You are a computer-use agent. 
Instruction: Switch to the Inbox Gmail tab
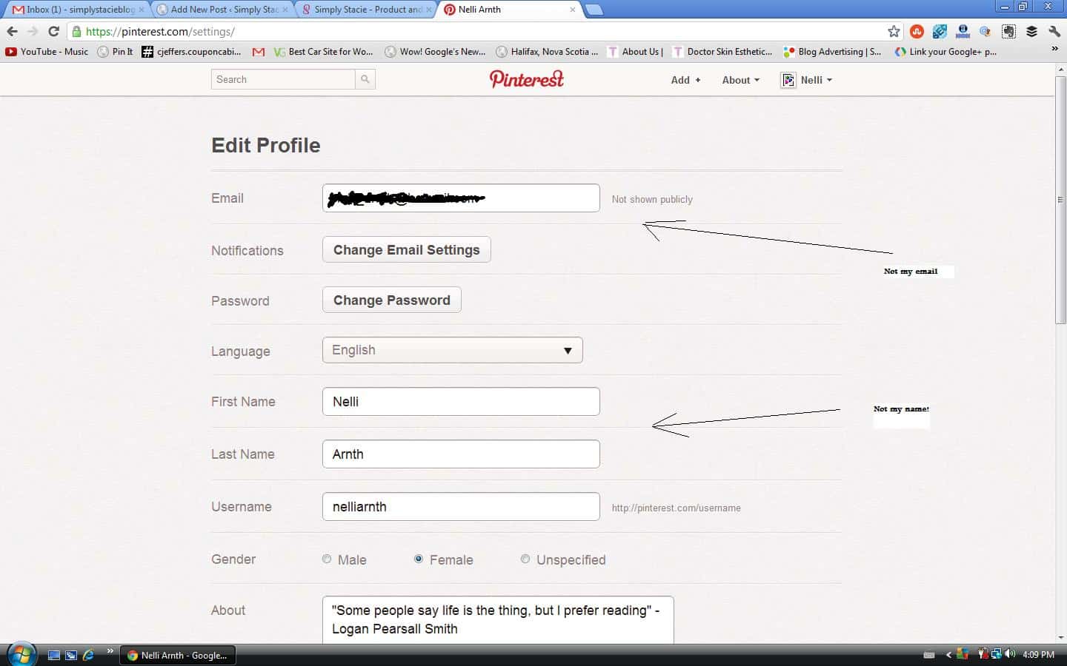click(74, 10)
